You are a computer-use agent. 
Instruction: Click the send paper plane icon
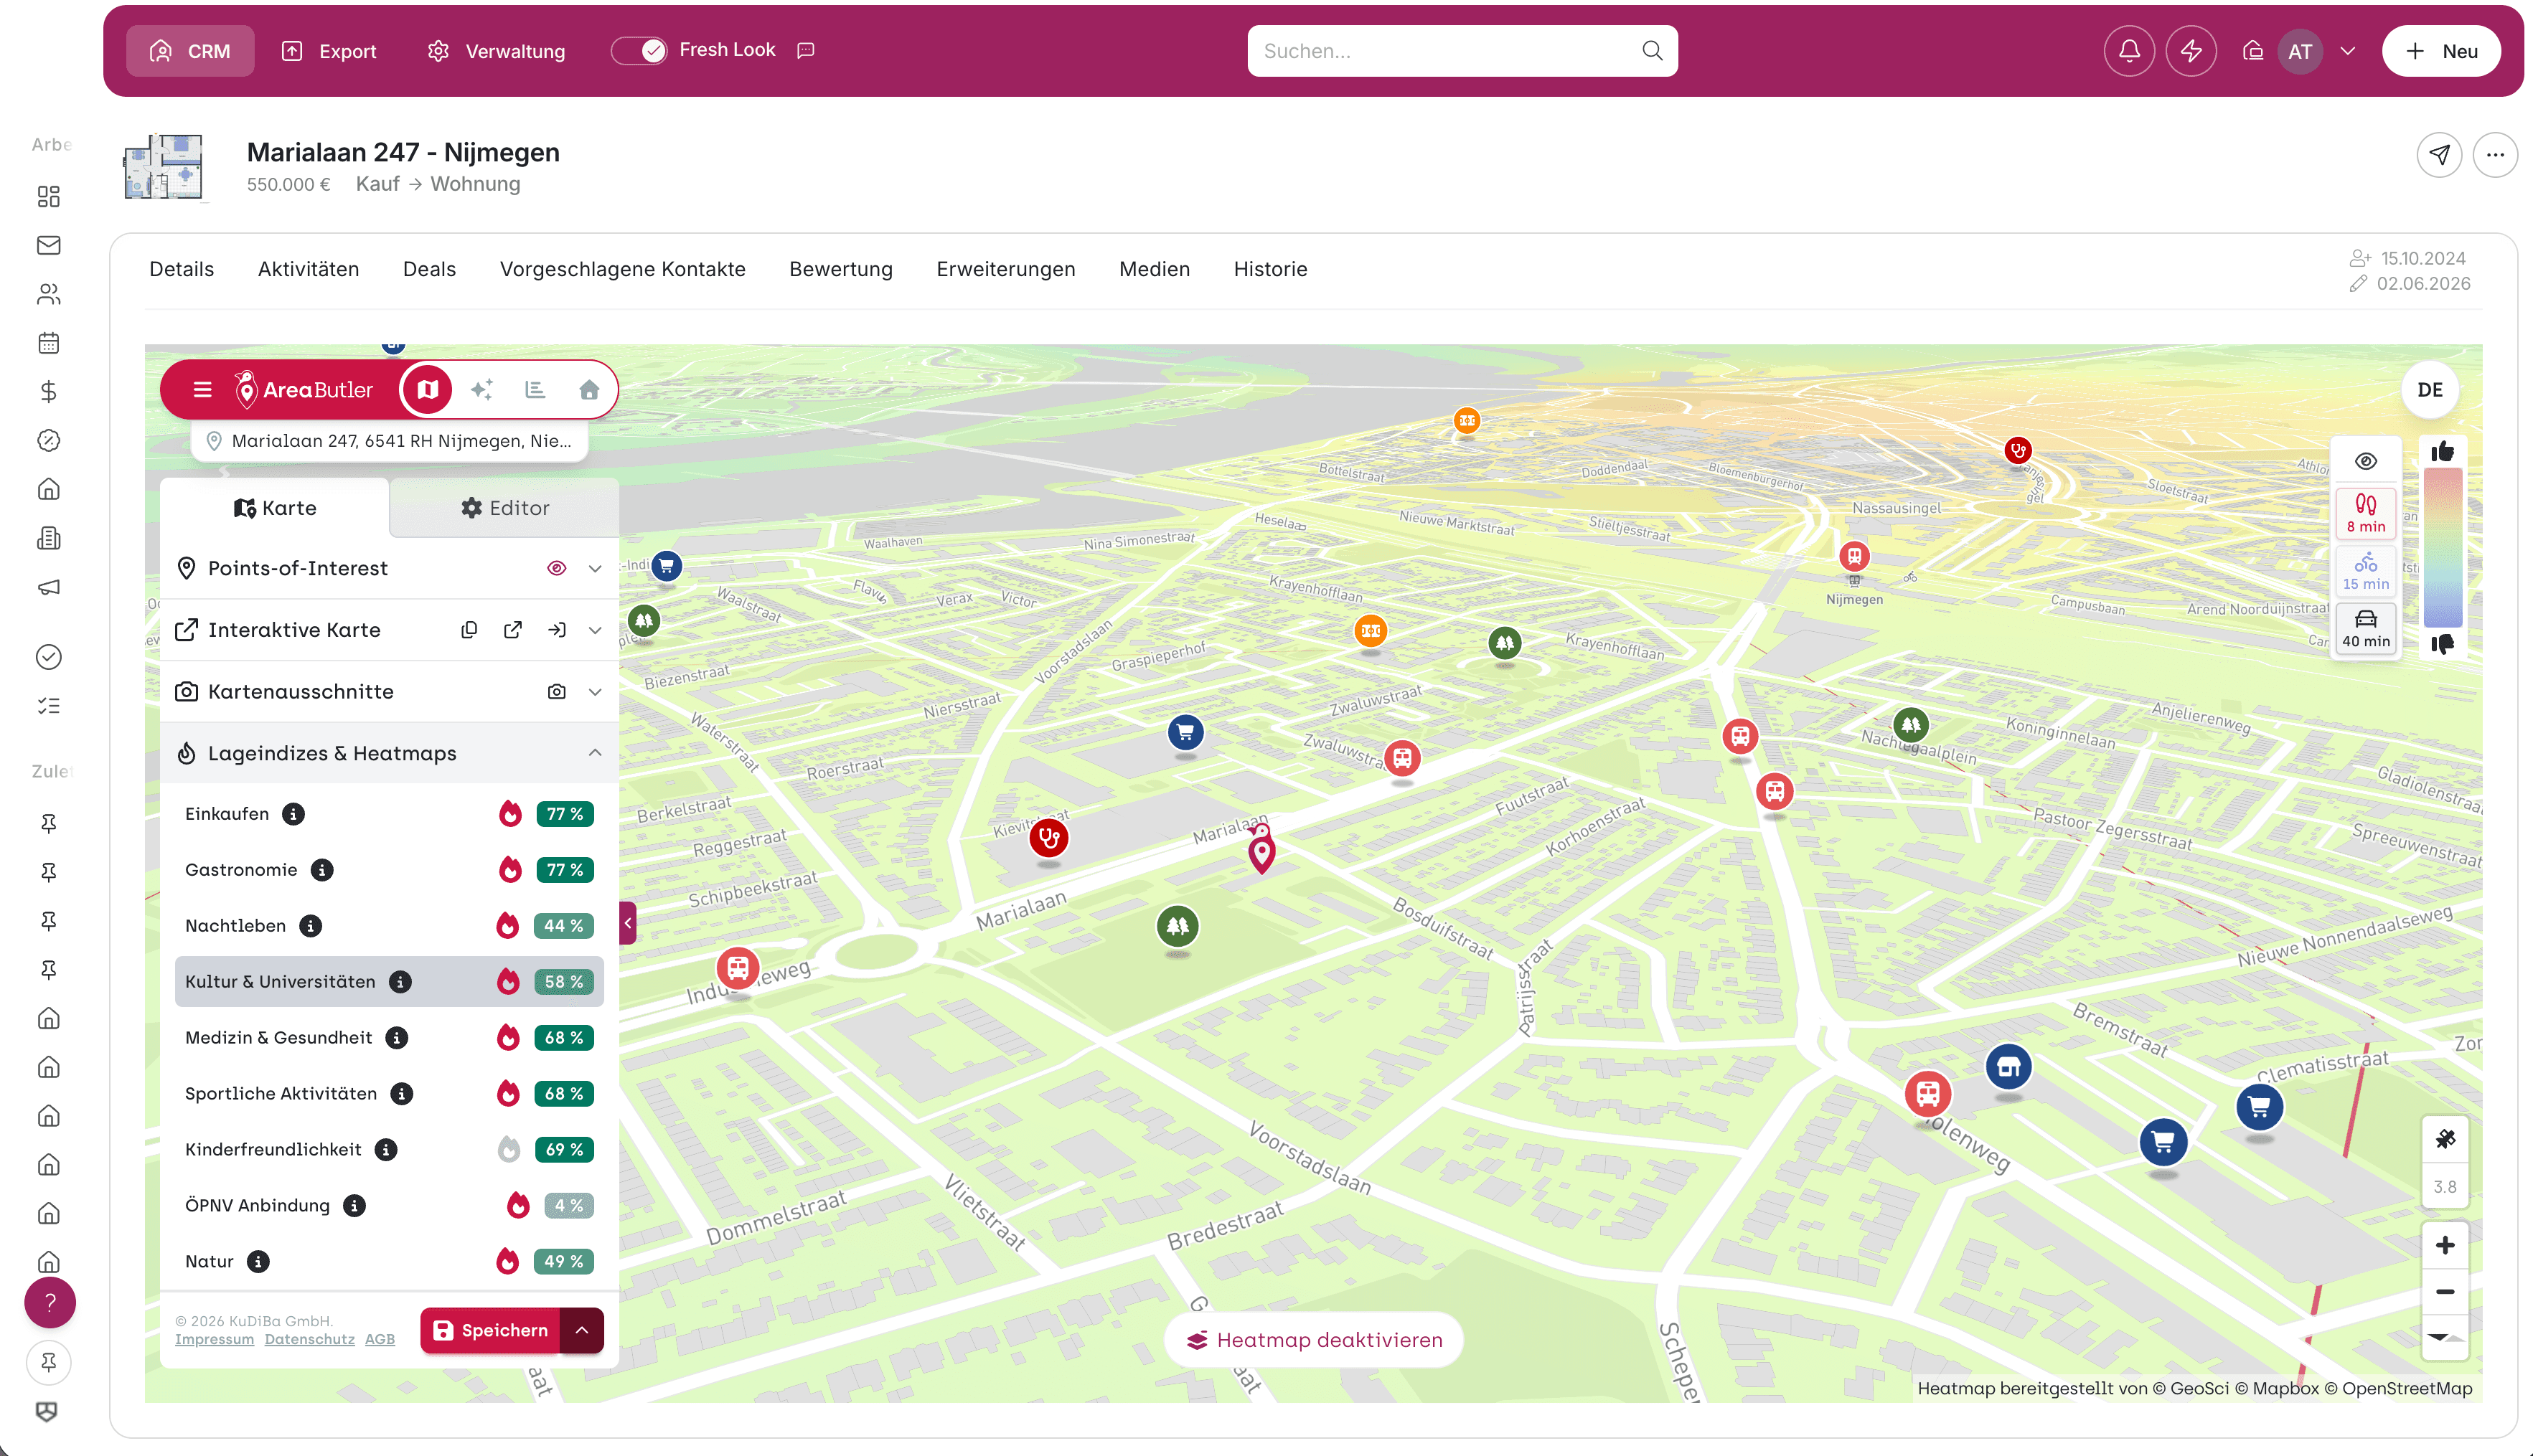click(x=2439, y=155)
